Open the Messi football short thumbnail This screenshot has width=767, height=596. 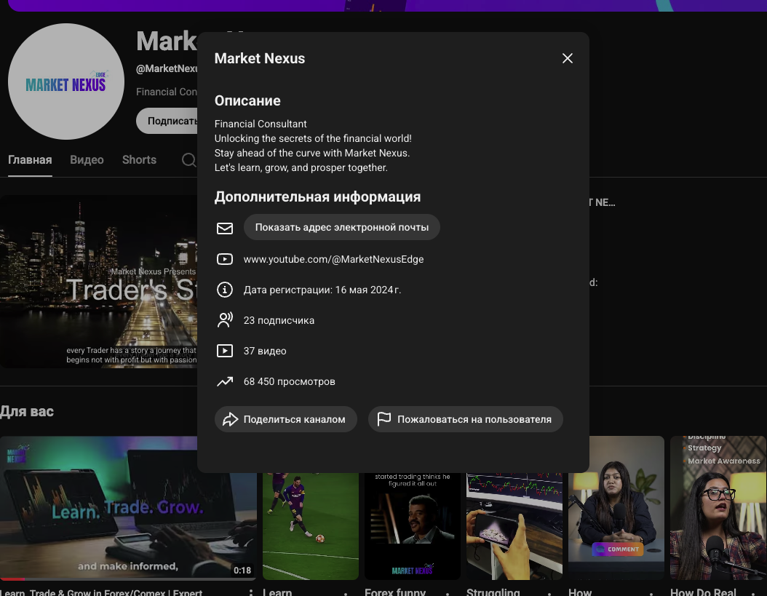click(x=311, y=527)
